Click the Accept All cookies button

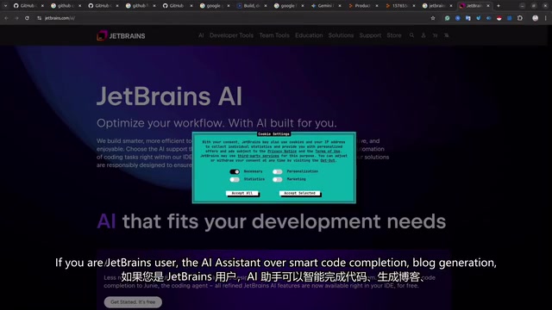(242, 193)
